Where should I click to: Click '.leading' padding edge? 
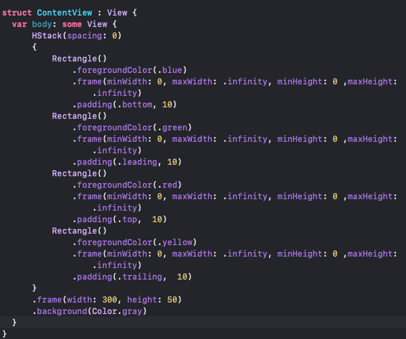[138, 162]
